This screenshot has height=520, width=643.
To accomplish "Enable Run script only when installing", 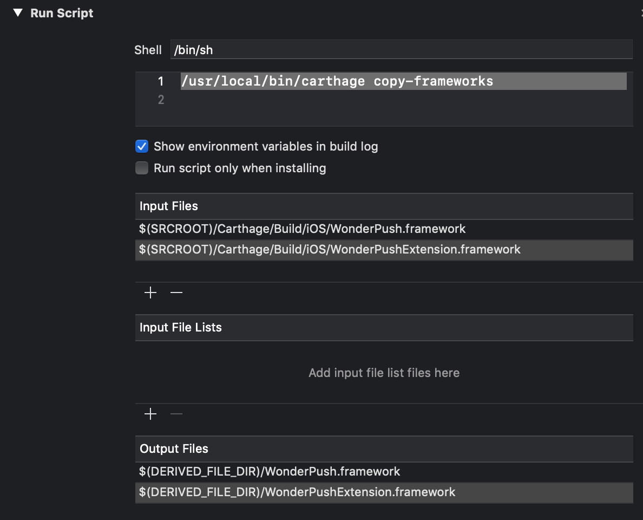I will 142,168.
